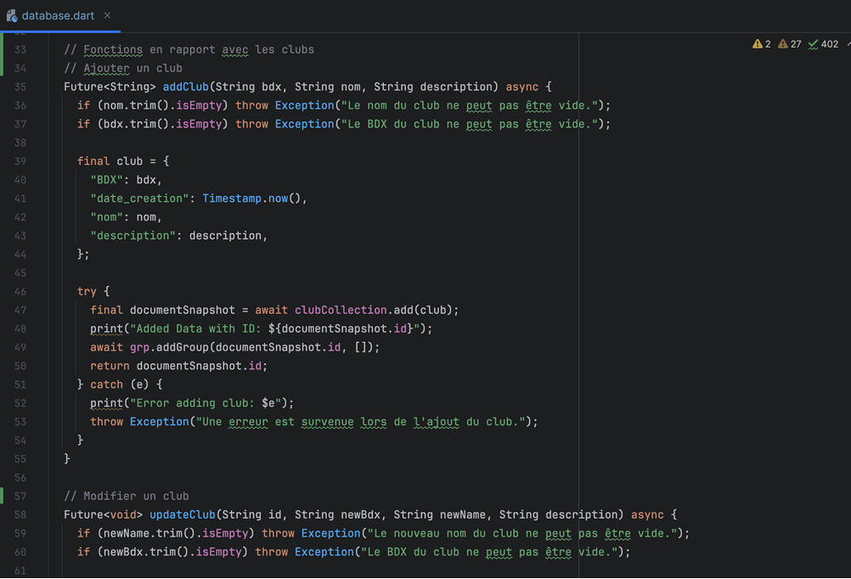Switch to the database.dart tab
Viewport: 851px width, 579px height.
pos(58,16)
